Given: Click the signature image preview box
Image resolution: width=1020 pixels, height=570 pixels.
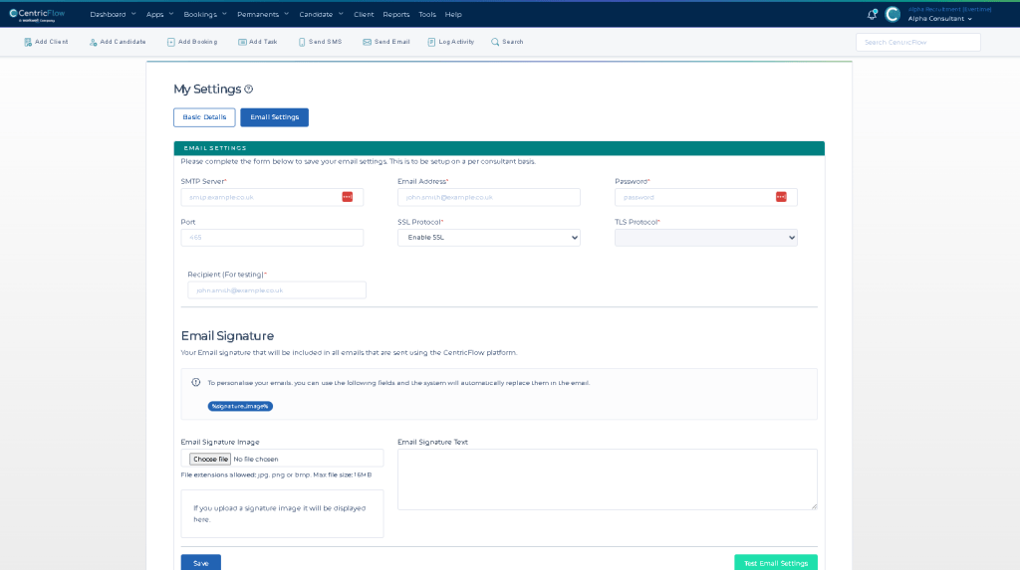Looking at the screenshot, I should click(282, 513).
